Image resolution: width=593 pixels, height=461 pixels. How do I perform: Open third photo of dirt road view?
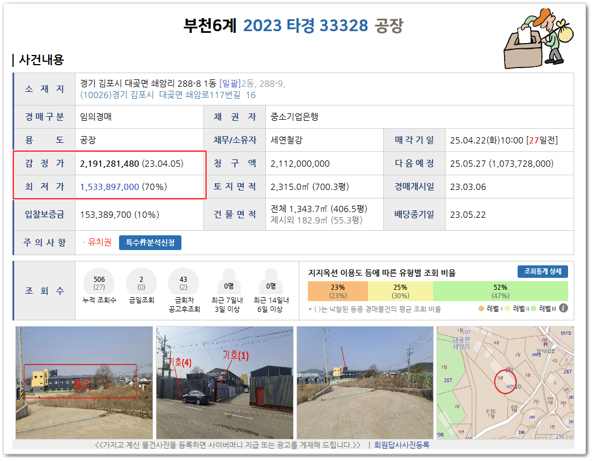coord(365,383)
